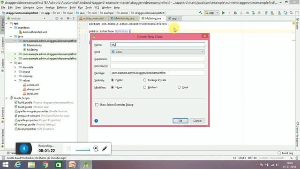Open Search Everywhere magnifier icon
300x169 pixels.
coord(291,13)
